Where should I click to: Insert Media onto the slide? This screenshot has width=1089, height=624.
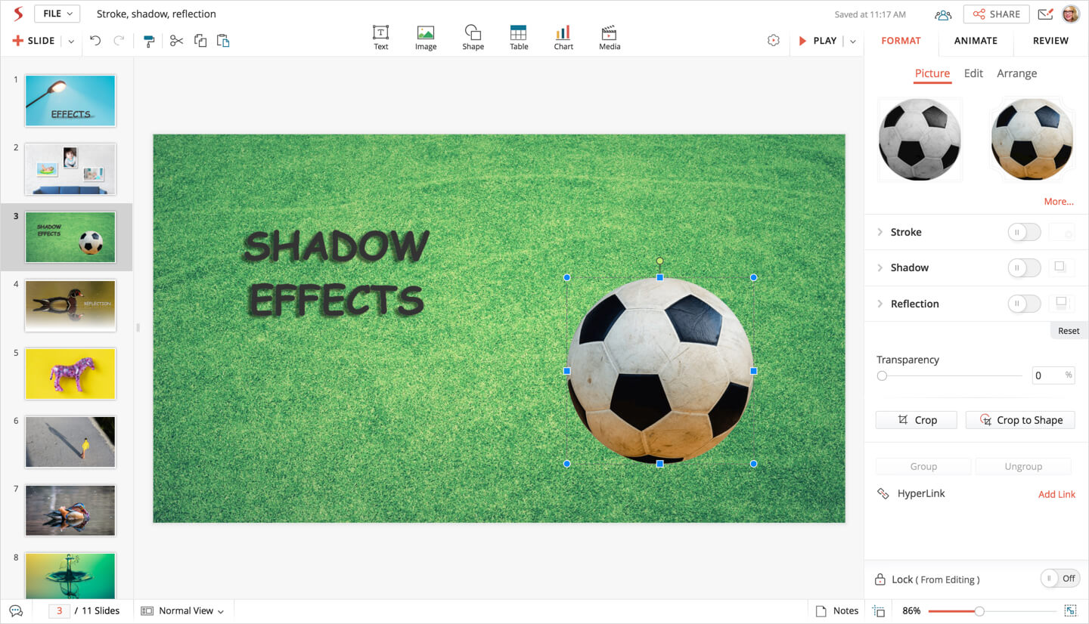pyautogui.click(x=610, y=38)
